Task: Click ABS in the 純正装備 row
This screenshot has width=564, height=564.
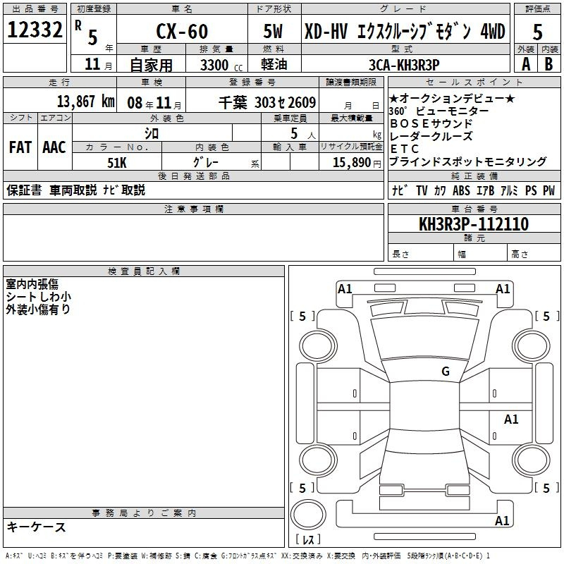Action: click(461, 190)
